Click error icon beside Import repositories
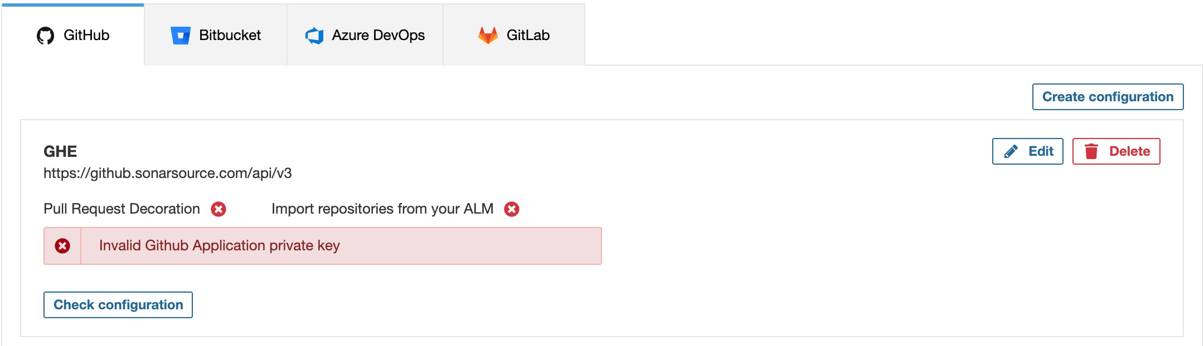This screenshot has height=346, width=1204. pos(512,209)
